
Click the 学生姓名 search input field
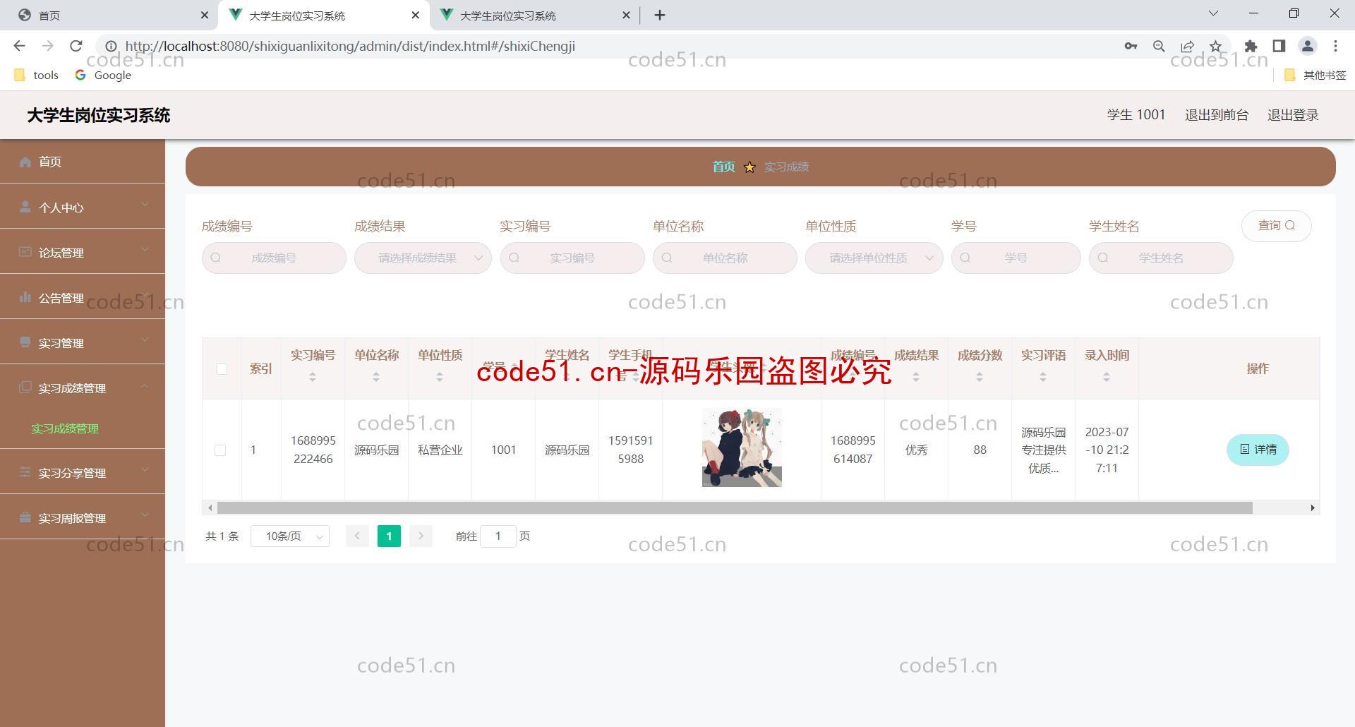point(1161,258)
